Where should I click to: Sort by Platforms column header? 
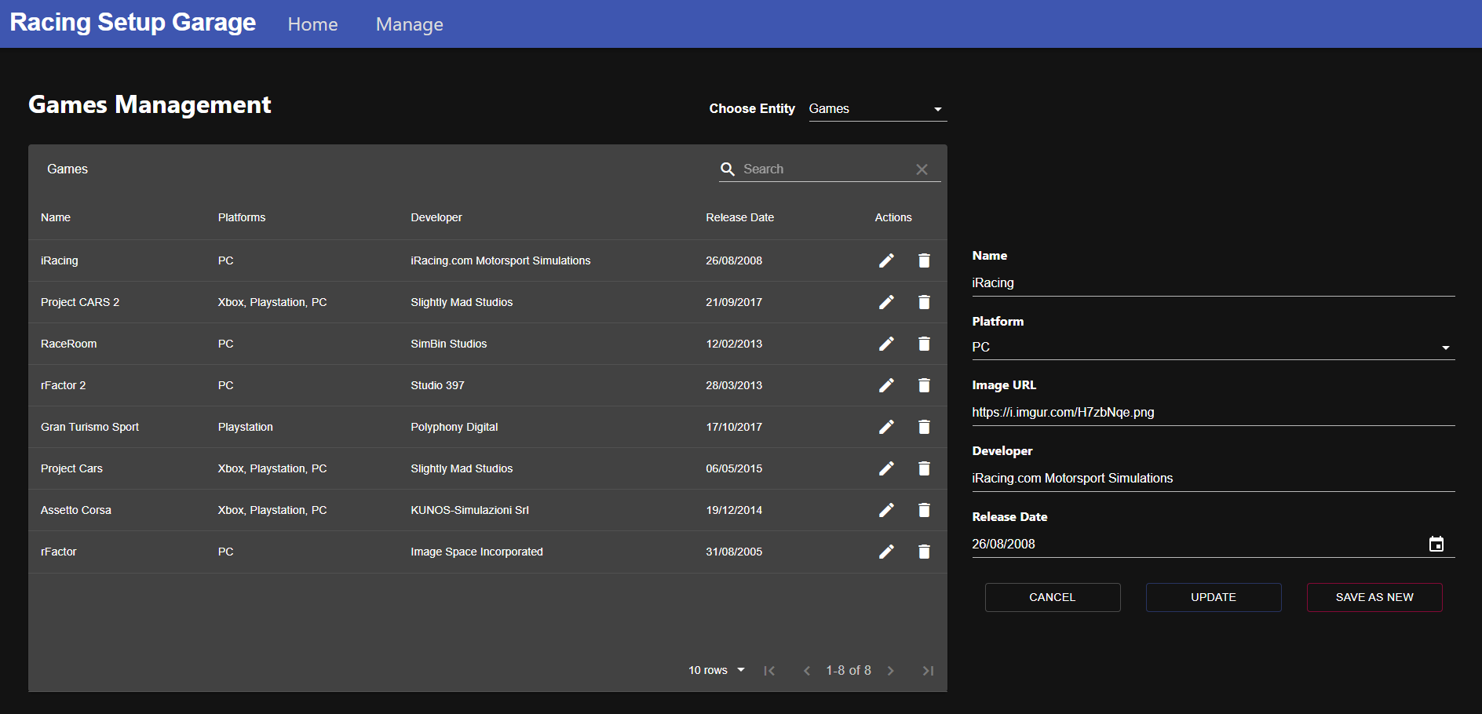[242, 217]
